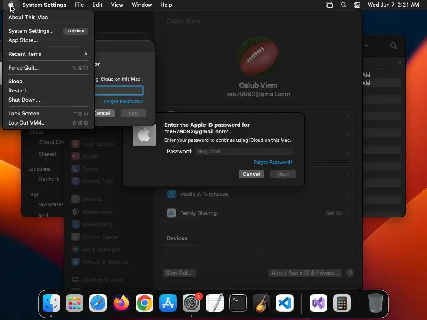Open TextEdit from the dock
The image size is (427, 320).
(215, 303)
